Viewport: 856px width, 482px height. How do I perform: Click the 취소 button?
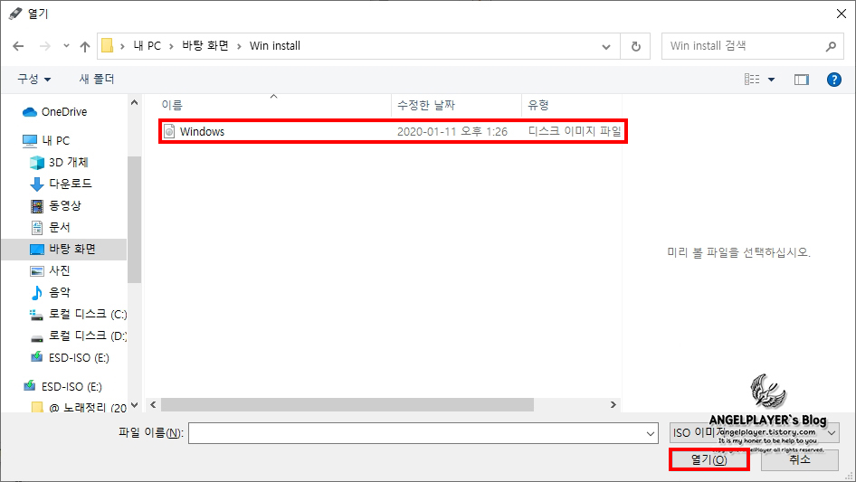click(x=800, y=459)
